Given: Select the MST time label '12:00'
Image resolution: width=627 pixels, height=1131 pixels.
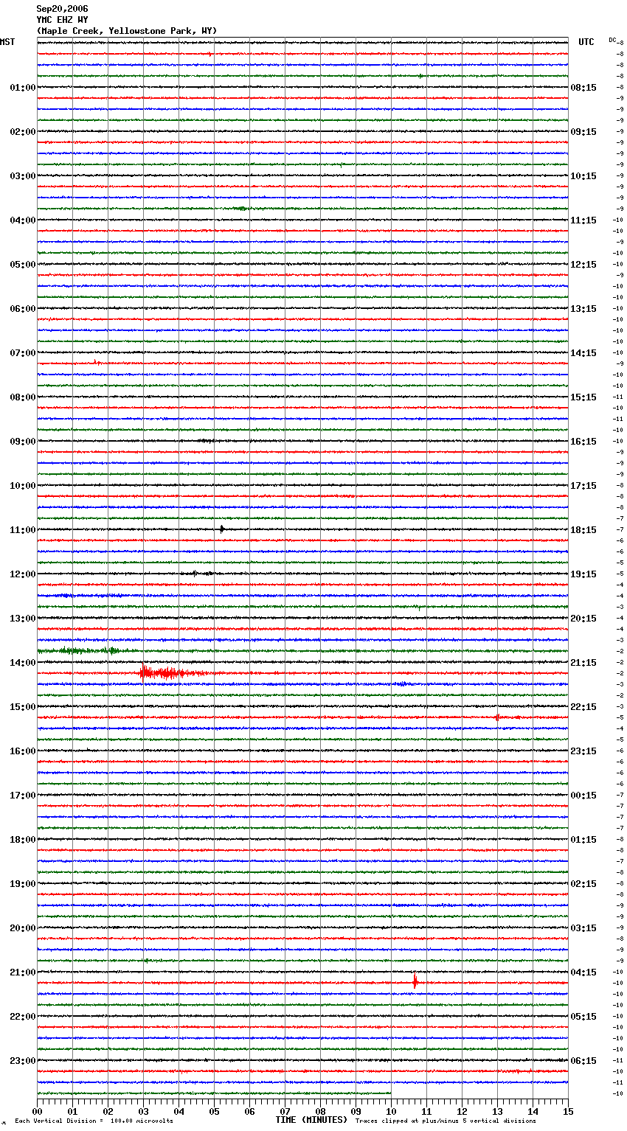Looking at the screenshot, I should tap(23, 574).
